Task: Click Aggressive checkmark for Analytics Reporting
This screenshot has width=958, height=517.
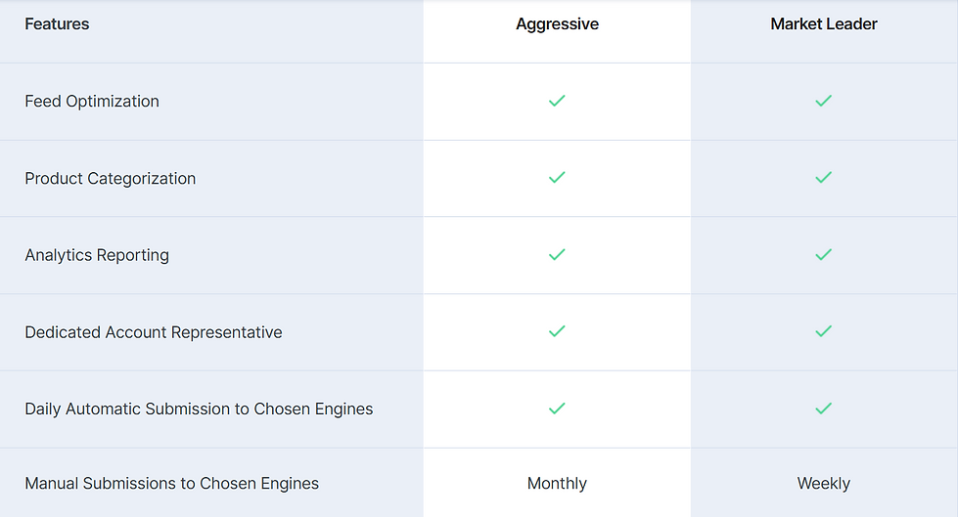Action: pyautogui.click(x=557, y=254)
